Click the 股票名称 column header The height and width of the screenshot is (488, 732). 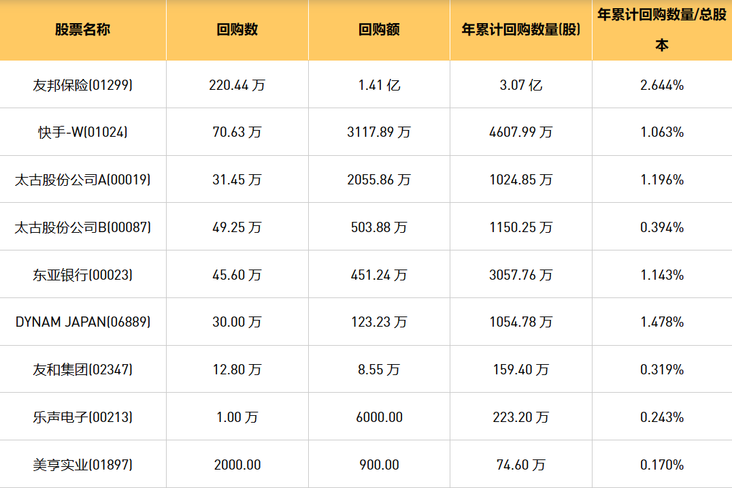[82, 30]
